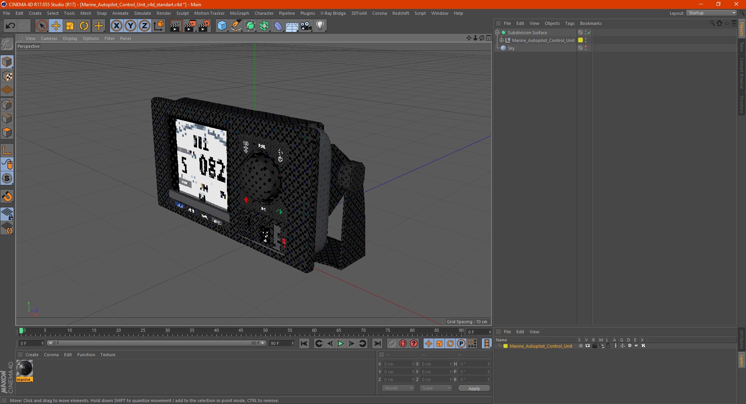The width and height of the screenshot is (746, 404).
Task: Add a Camera object
Action: point(306,26)
